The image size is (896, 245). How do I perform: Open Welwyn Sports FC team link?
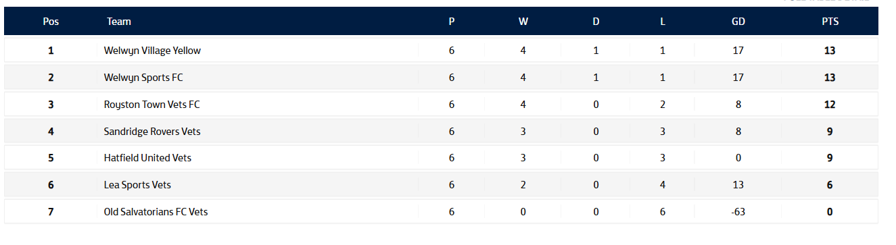[143, 78]
